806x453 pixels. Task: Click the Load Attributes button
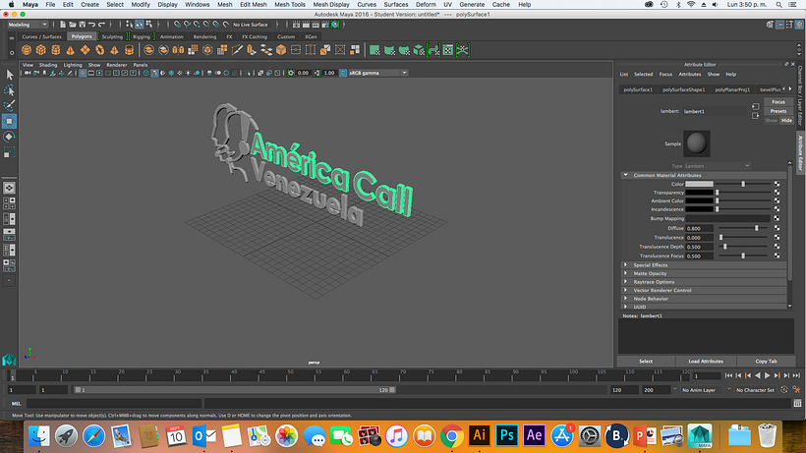coord(706,361)
